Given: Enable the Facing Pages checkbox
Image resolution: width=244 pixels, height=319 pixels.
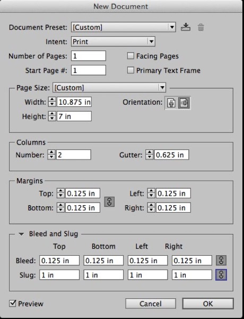Looking at the screenshot, I should click(130, 56).
